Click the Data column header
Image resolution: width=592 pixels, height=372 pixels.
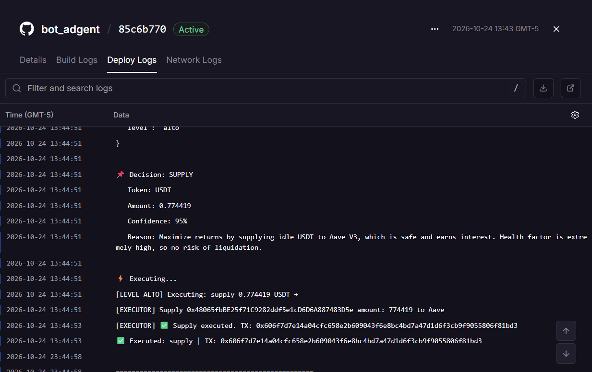[121, 115]
